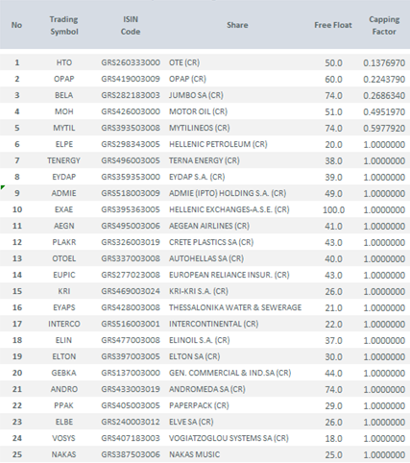The image size is (410, 463).
Task: Select the Trading Symbol column header
Action: [x=64, y=25]
